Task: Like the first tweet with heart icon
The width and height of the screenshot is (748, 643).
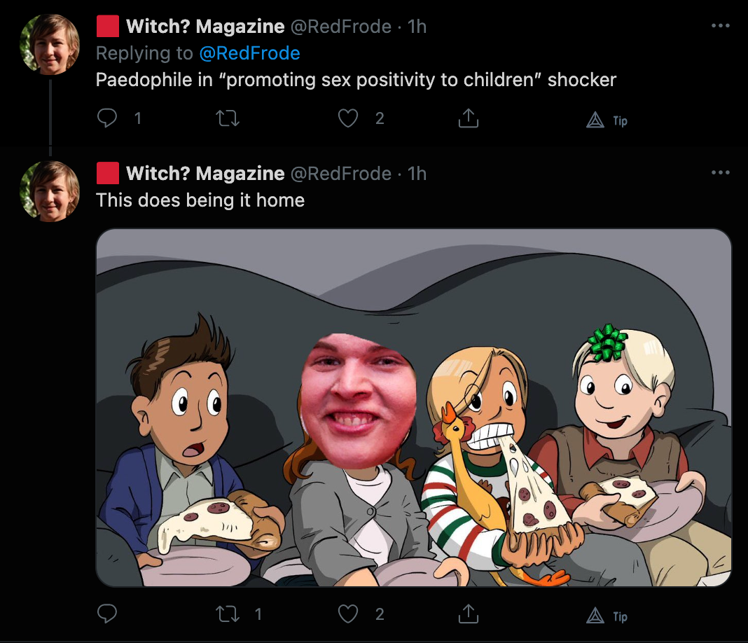Action: (x=348, y=118)
